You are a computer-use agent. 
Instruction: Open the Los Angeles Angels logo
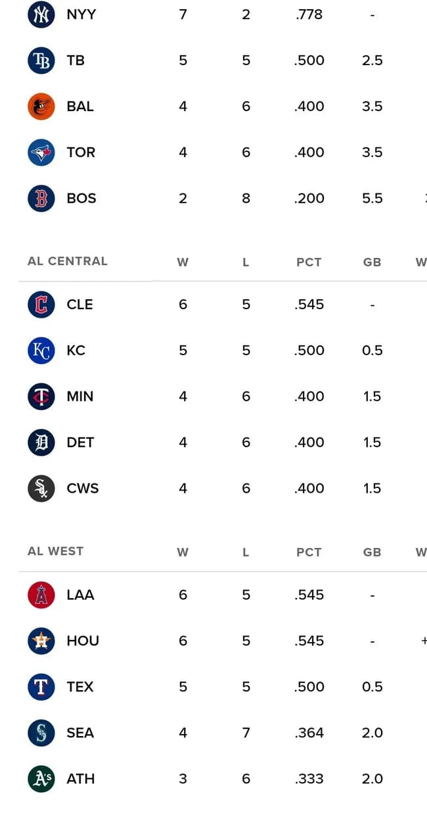tap(41, 595)
